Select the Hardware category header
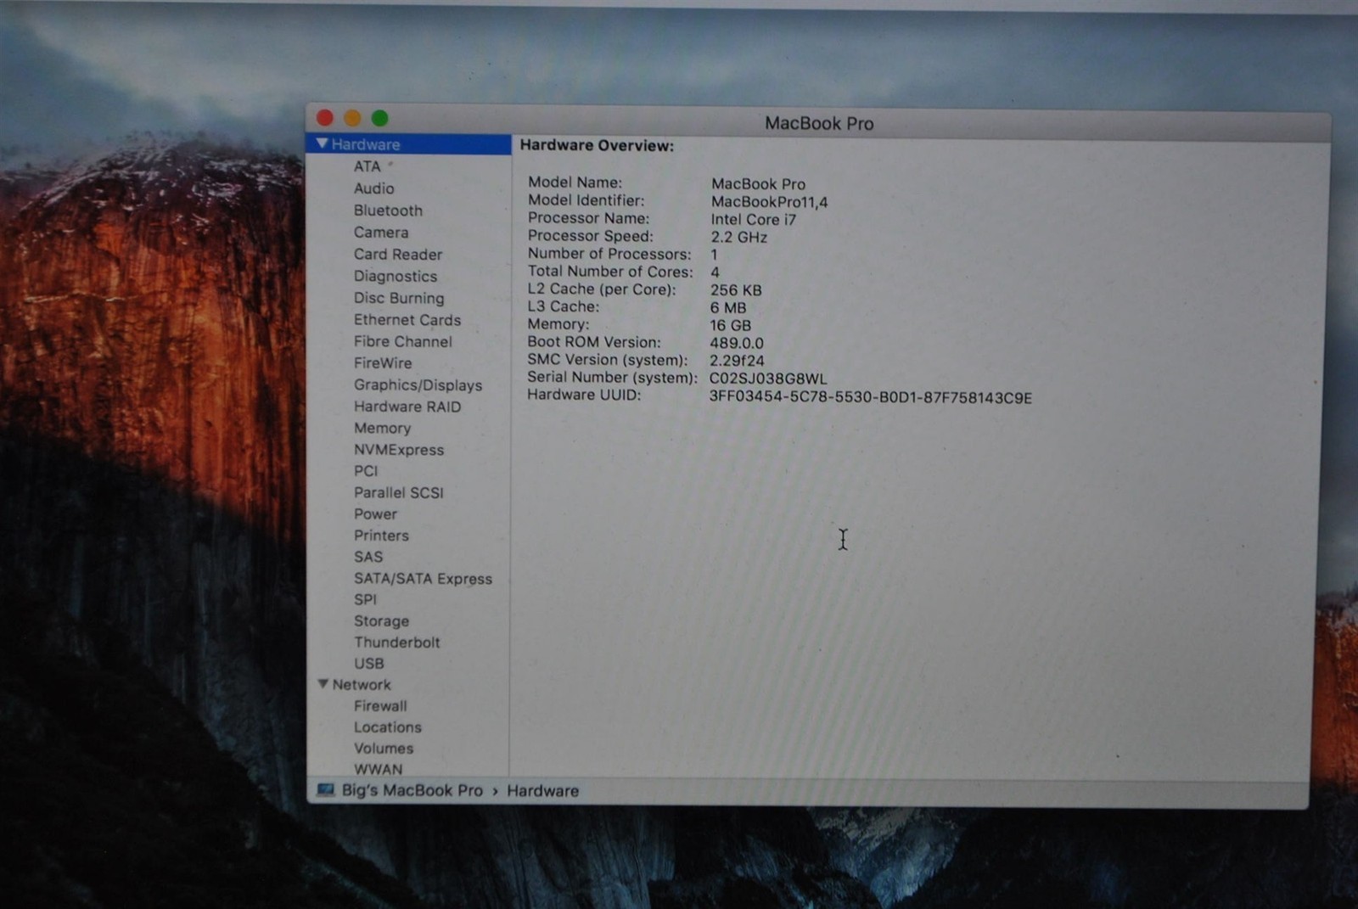 click(408, 144)
